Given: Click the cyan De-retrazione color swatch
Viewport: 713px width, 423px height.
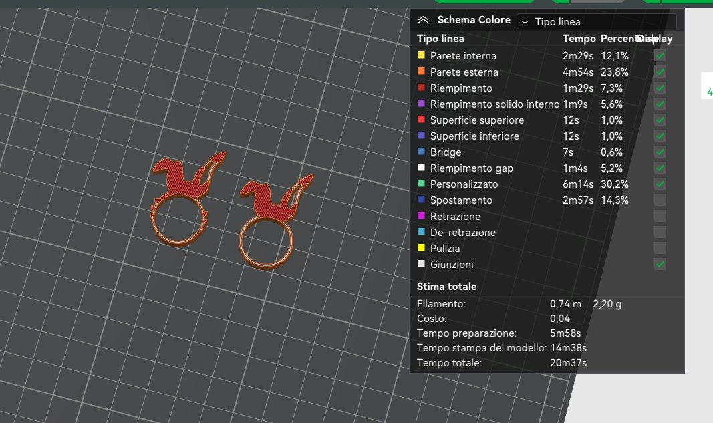Looking at the screenshot, I should tap(421, 231).
